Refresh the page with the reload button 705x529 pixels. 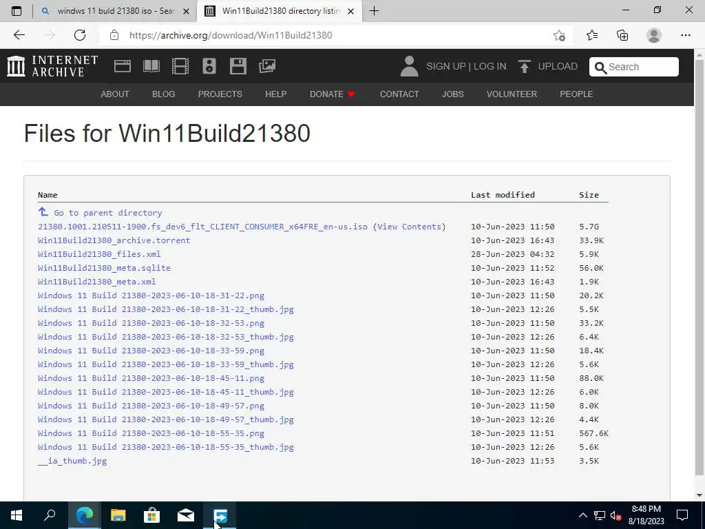coord(80,35)
